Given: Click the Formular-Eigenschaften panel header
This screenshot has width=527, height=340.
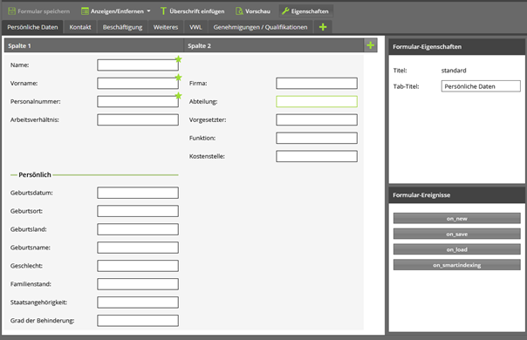Looking at the screenshot, I should click(456, 47).
